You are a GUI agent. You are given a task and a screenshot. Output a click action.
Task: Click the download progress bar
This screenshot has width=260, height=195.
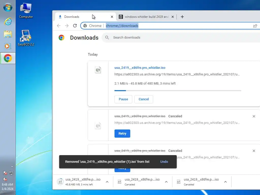pyautogui.click(x=178, y=91)
